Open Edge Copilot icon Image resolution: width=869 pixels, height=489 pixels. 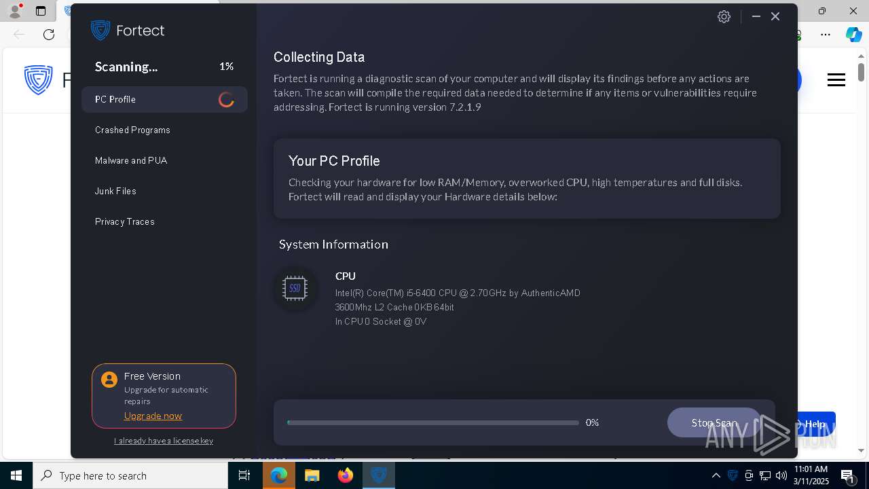tap(853, 34)
